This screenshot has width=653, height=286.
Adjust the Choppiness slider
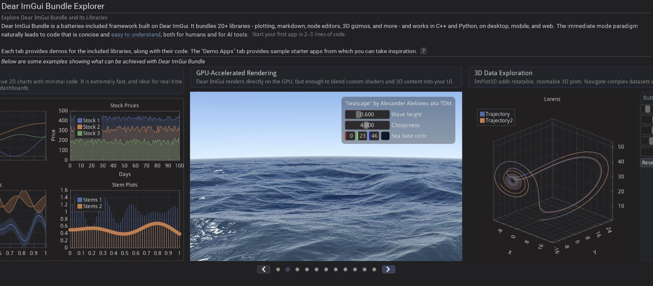point(367,125)
